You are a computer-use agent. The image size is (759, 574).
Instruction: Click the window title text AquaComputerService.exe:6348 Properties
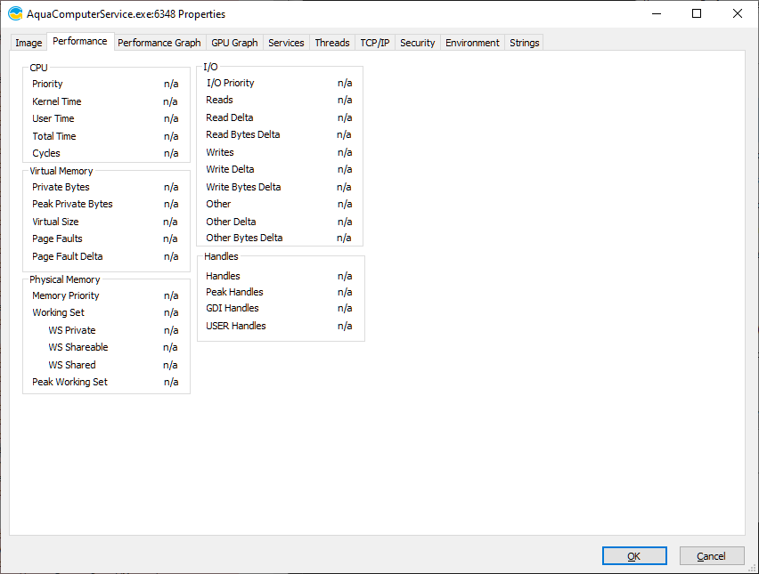(x=126, y=14)
